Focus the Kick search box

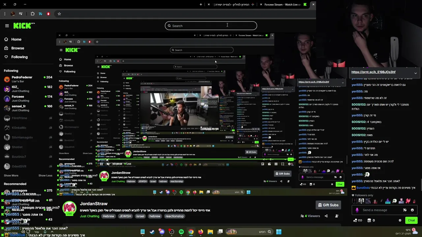(211, 26)
